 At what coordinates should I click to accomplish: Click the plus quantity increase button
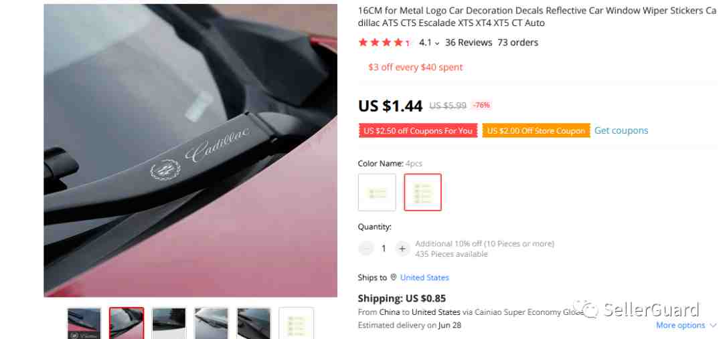[402, 249]
